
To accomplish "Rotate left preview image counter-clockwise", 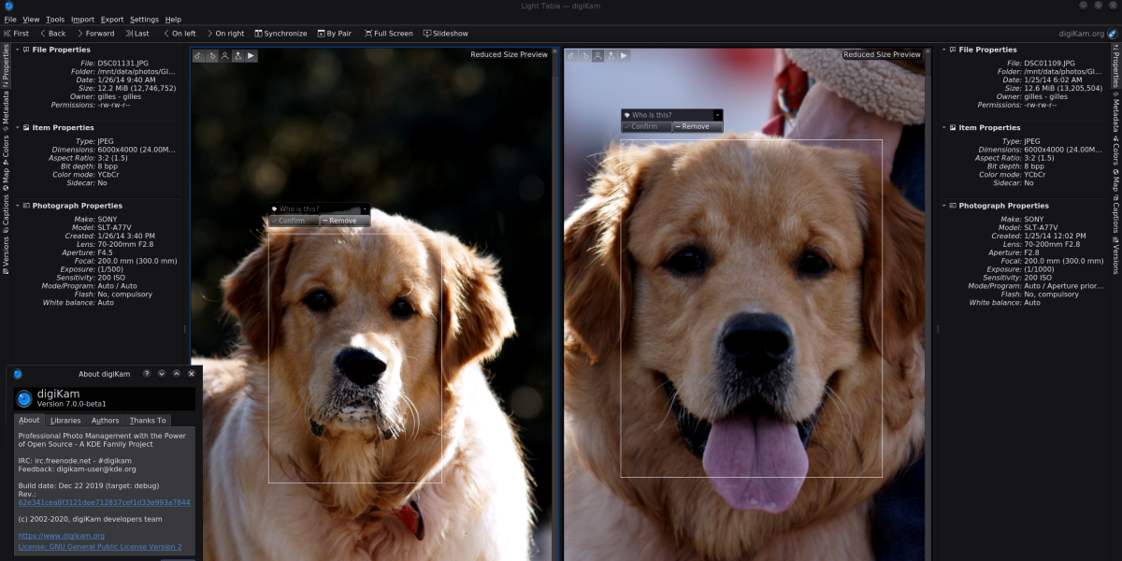I will 198,56.
